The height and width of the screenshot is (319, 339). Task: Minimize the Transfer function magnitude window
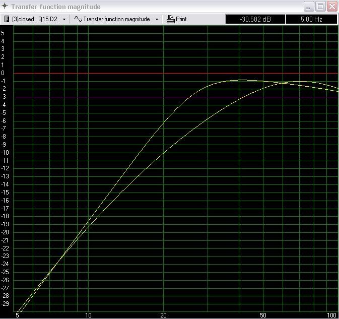pyautogui.click(x=309, y=7)
